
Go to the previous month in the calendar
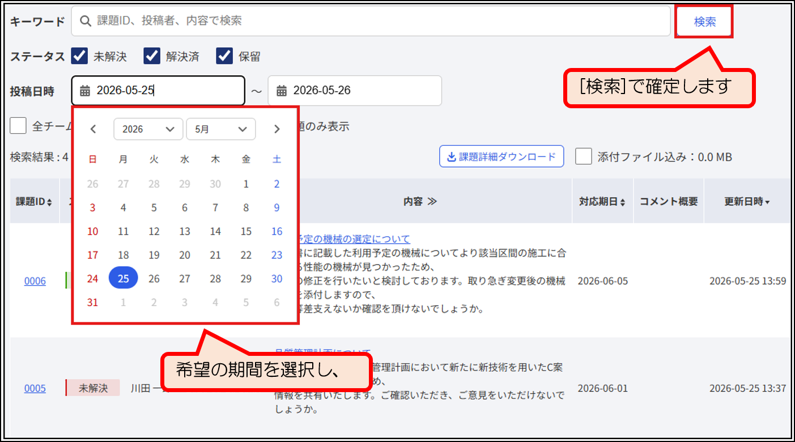[93, 129]
